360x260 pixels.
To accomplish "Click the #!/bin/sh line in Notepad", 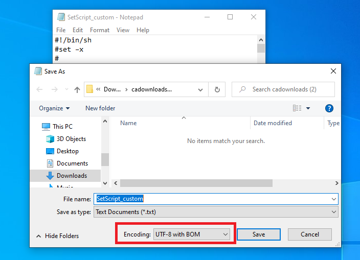I will (73, 40).
